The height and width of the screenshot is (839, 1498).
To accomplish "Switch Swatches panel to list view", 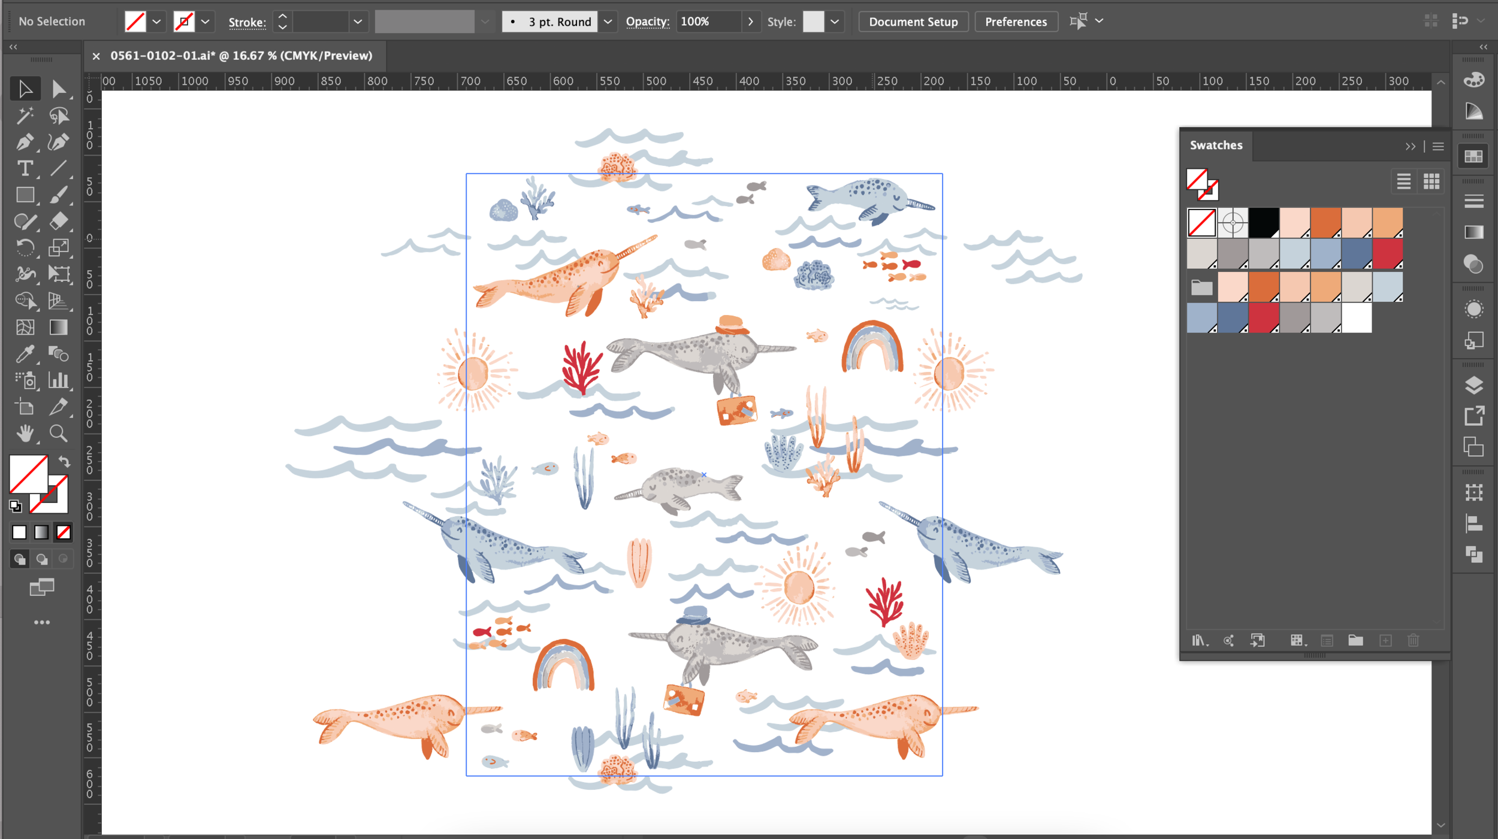I will [1403, 181].
